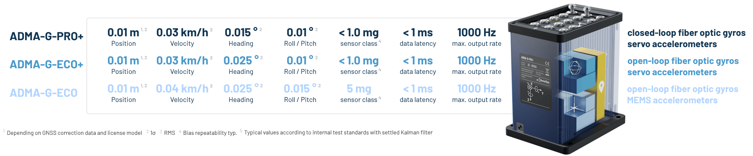The width and height of the screenshot is (753, 156).
Task: Click the crosshair star icon on lower cube
Action: click(x=575, y=108)
